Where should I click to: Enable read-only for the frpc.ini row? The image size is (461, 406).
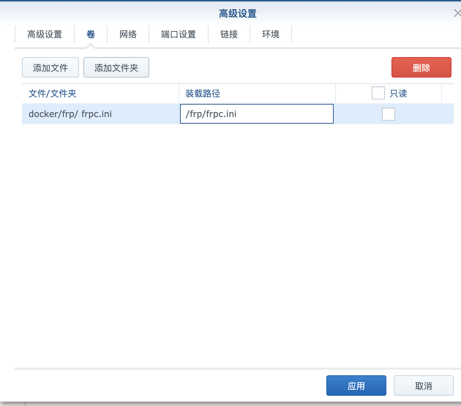(x=389, y=114)
